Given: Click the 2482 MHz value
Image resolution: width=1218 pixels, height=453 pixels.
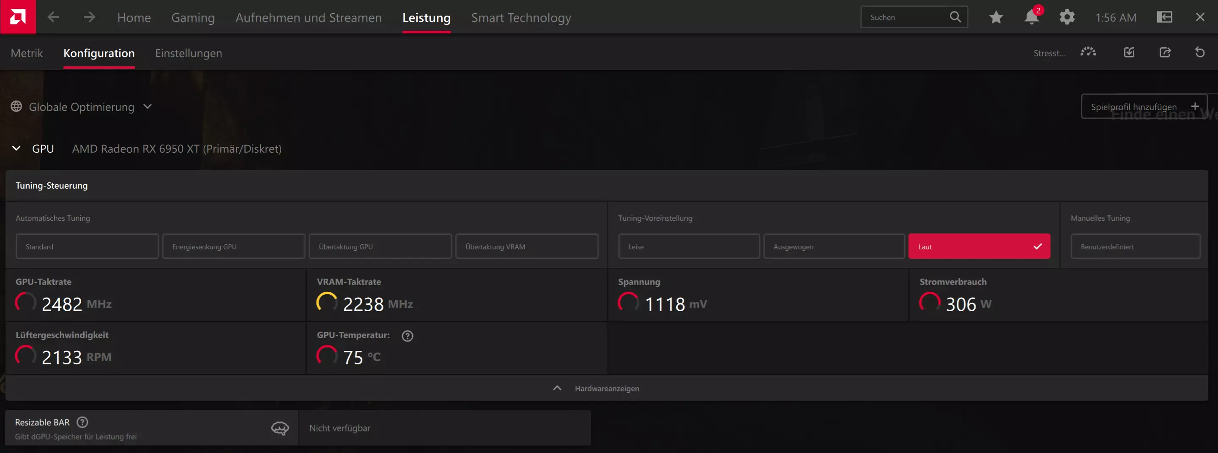Looking at the screenshot, I should pos(77,304).
